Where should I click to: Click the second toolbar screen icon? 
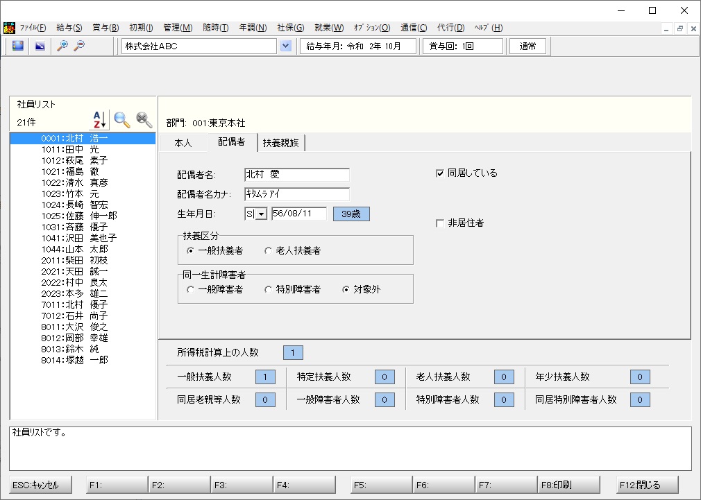coord(40,46)
